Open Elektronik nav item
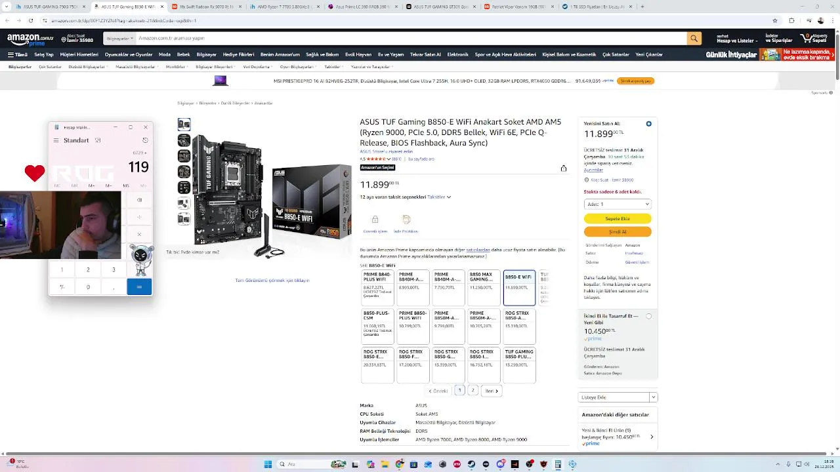Image resolution: width=840 pixels, height=472 pixels. coord(457,54)
